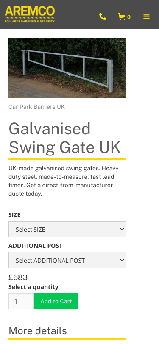The width and height of the screenshot is (159, 344).
Task: Open the hamburger menu
Action: pos(146,17)
